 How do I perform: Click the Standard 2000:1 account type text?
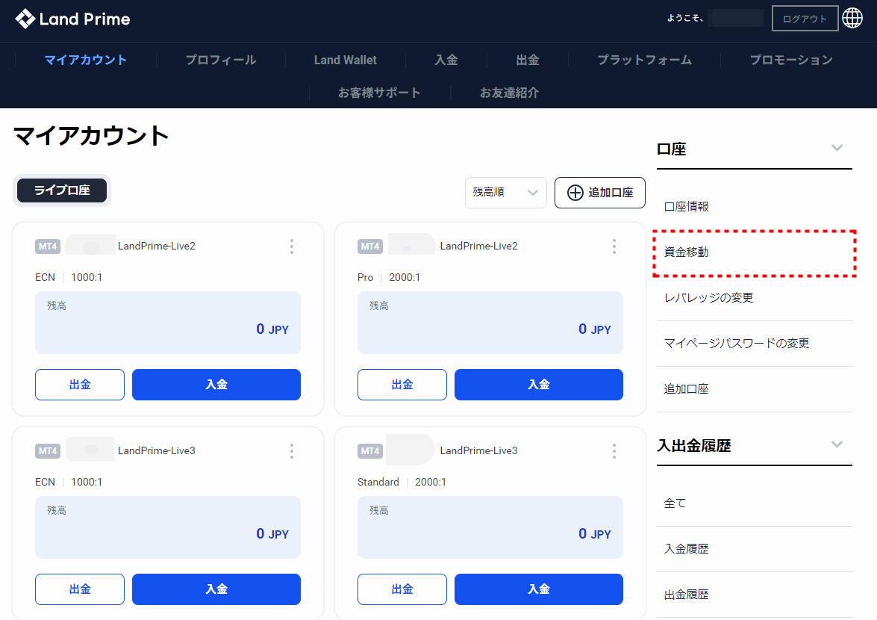(x=402, y=483)
